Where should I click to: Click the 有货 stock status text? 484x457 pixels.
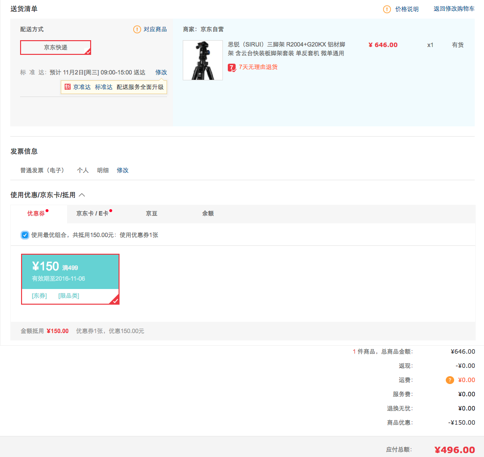click(458, 45)
